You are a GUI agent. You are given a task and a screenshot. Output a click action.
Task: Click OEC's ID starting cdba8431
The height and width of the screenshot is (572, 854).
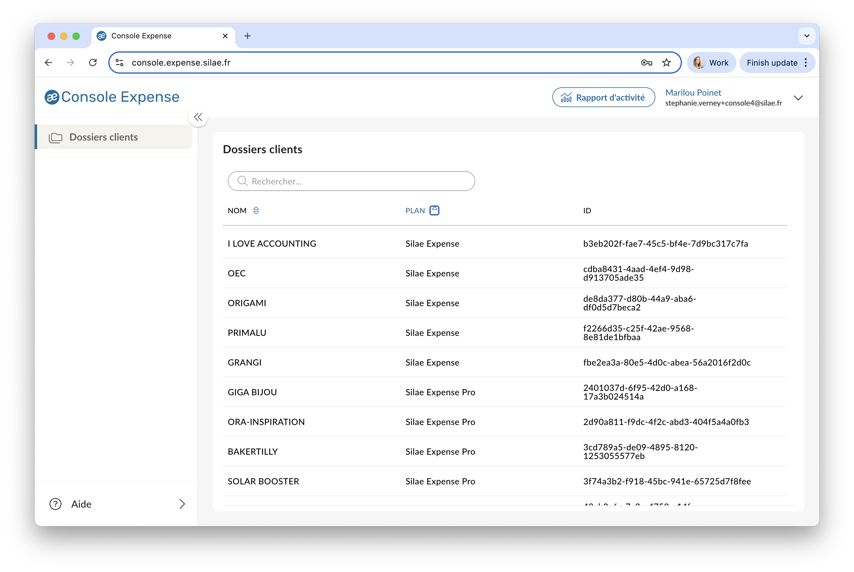(639, 273)
